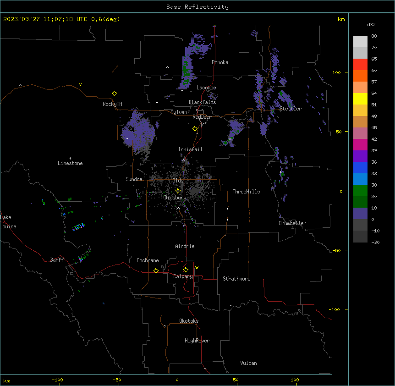
Task: Click the Calgary city label
Action: pos(183,276)
